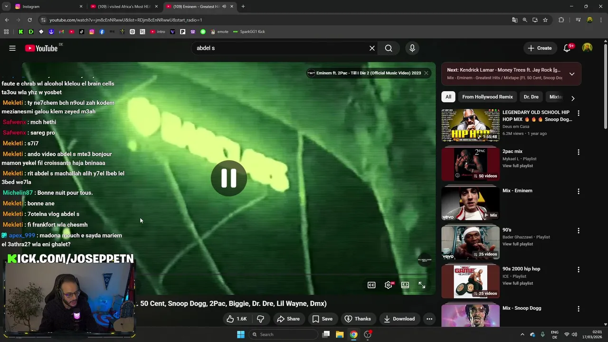Bookmark this page with the star
This screenshot has width=608, height=342.
click(545, 20)
